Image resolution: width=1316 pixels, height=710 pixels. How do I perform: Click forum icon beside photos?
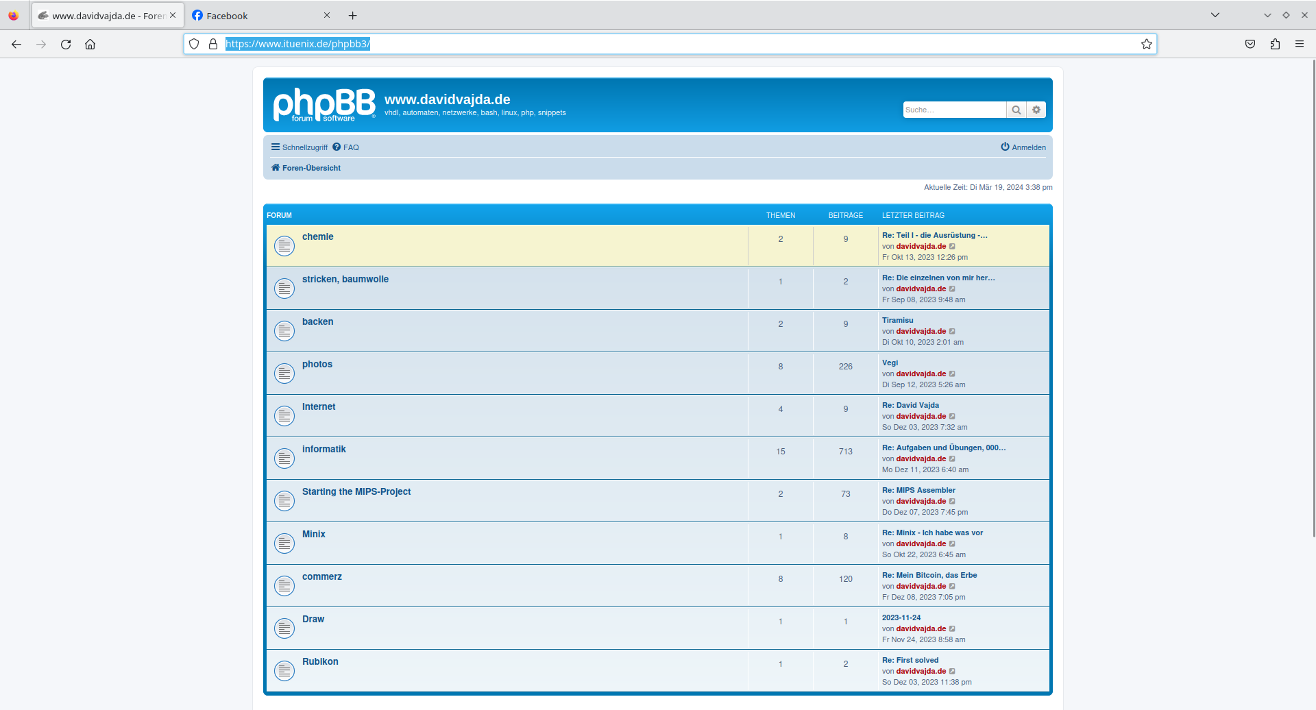click(284, 374)
